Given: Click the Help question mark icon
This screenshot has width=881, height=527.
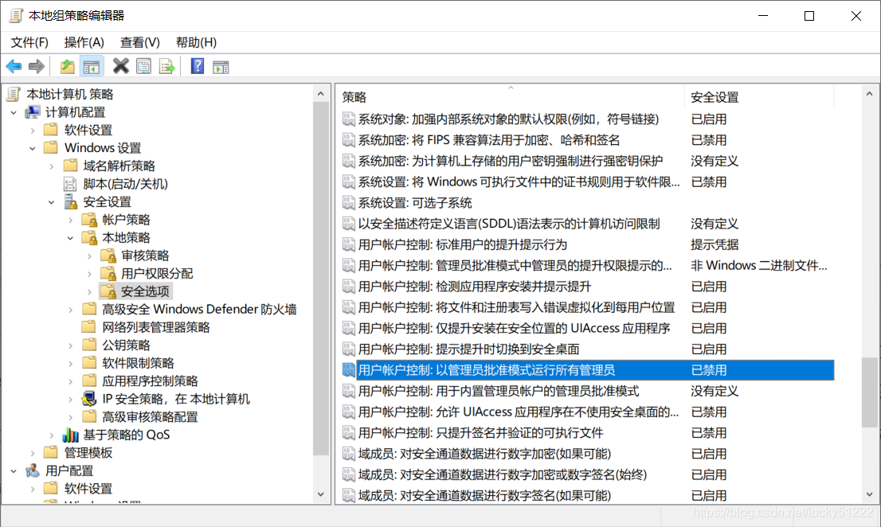Looking at the screenshot, I should tap(198, 66).
